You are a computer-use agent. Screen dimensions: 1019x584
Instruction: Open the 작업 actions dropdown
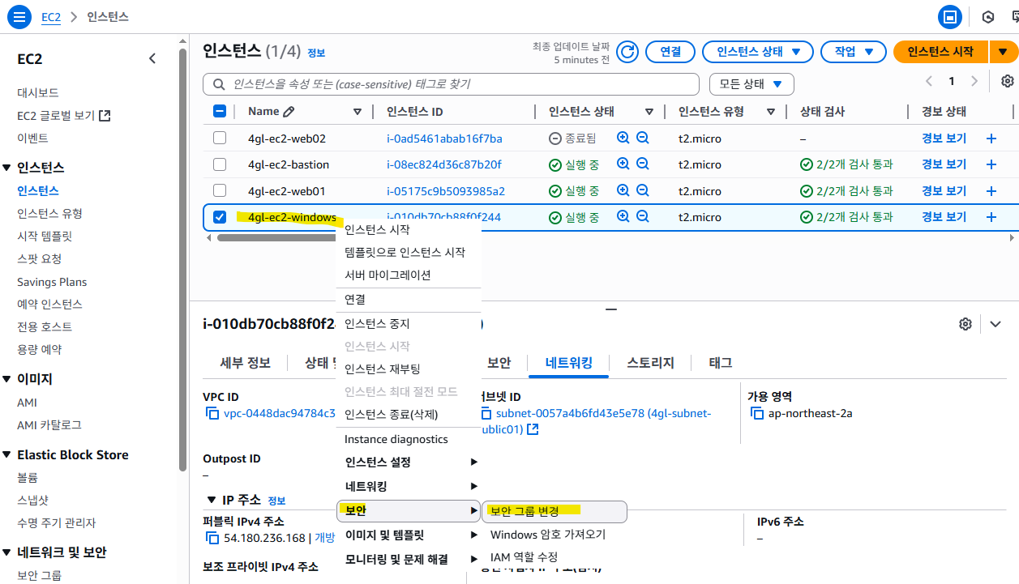(x=853, y=52)
